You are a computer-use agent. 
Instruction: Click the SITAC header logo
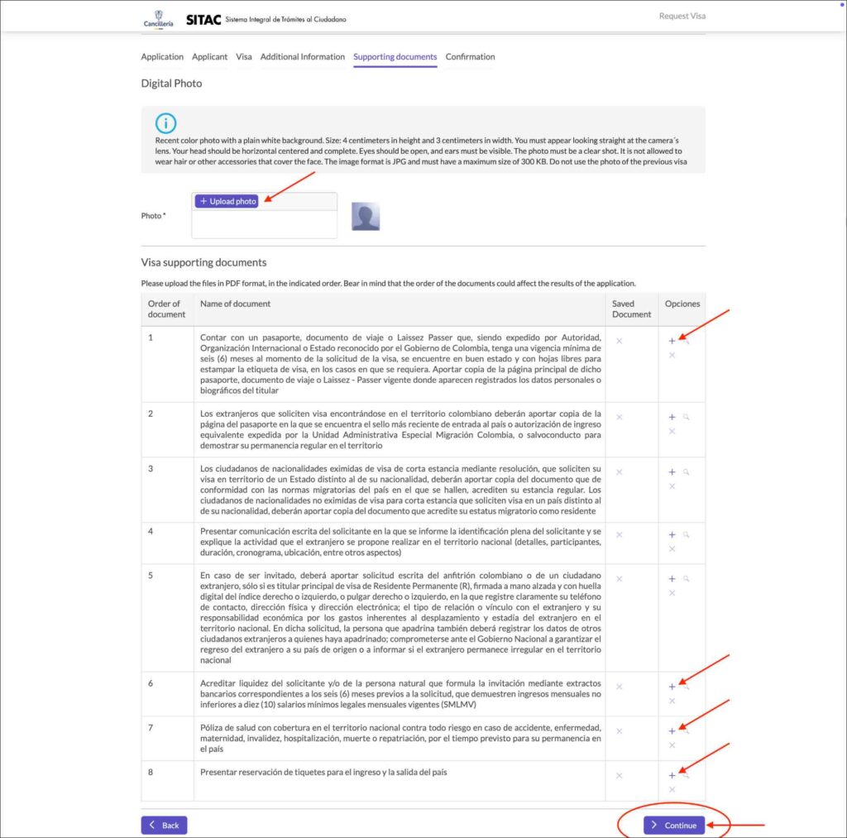click(x=203, y=17)
